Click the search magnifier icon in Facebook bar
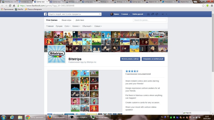214x120 pixels. 100,14
